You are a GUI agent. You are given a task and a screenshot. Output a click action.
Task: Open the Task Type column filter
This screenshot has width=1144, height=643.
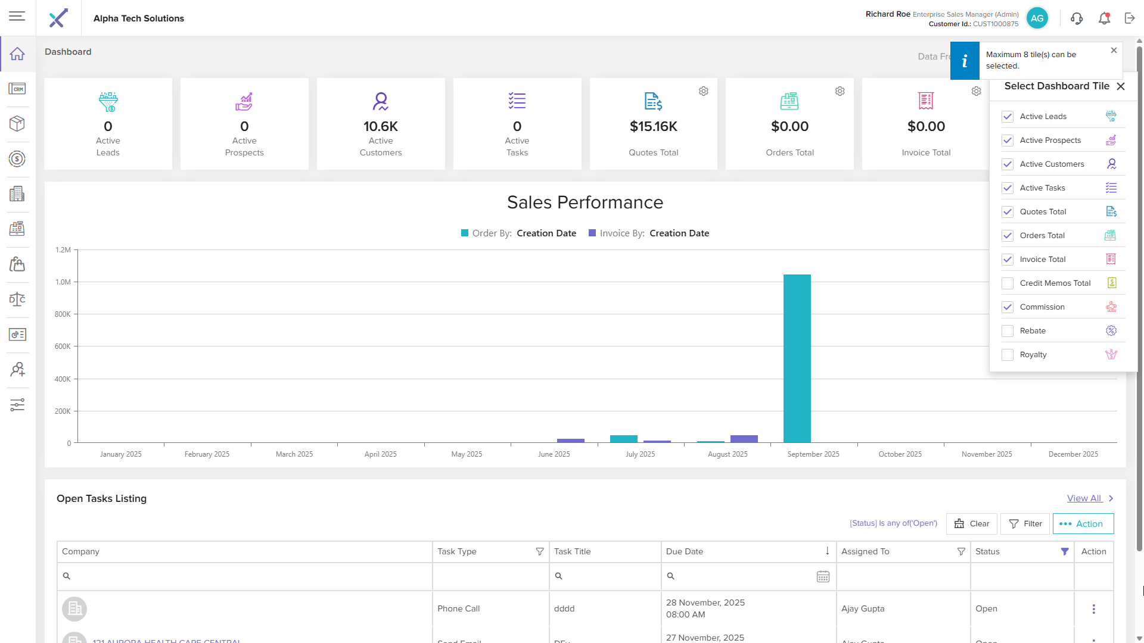coord(540,551)
